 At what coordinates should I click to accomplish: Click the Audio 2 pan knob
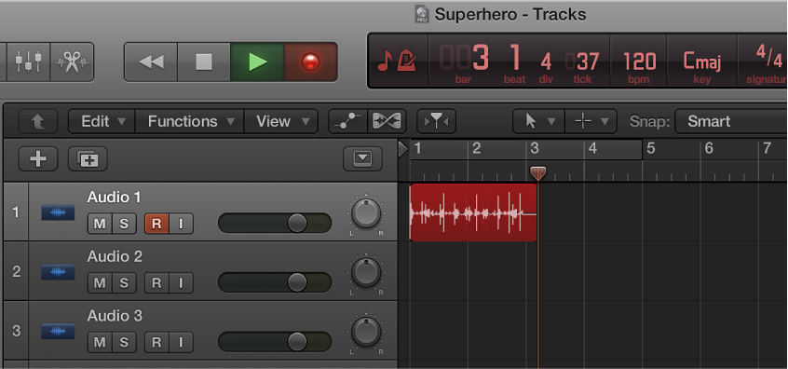[x=366, y=272]
